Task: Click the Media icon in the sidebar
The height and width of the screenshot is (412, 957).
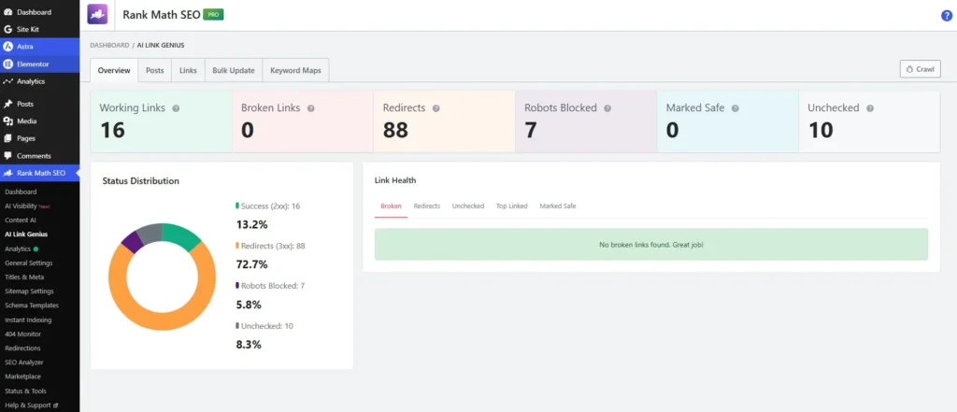Action: [x=7, y=121]
